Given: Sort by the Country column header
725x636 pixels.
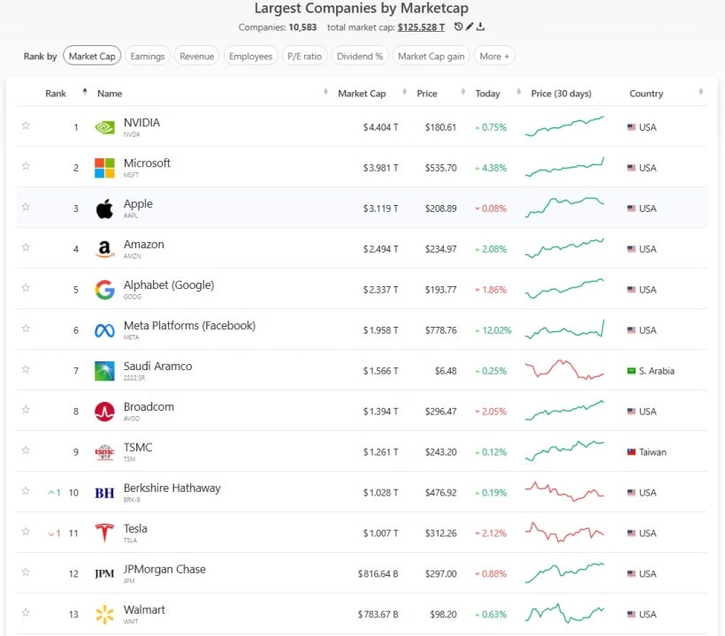Looking at the screenshot, I should 646,94.
